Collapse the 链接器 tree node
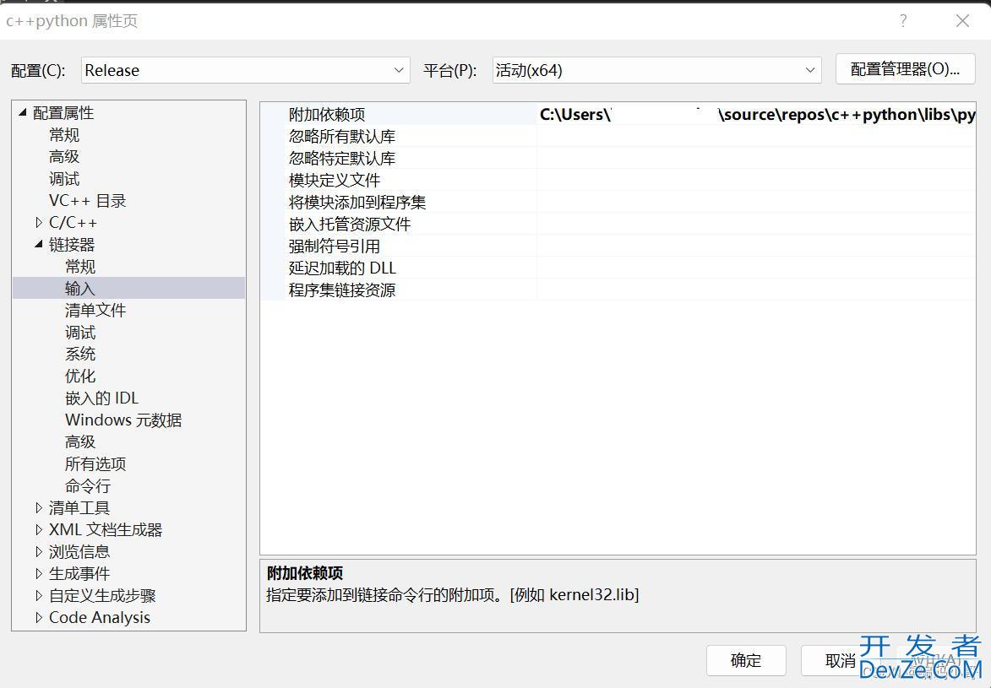Screen dimensions: 991x688 (39, 244)
